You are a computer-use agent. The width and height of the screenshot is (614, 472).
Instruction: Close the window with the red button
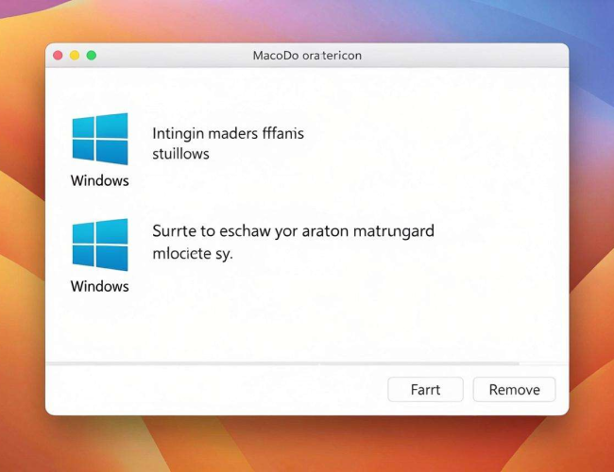point(58,55)
